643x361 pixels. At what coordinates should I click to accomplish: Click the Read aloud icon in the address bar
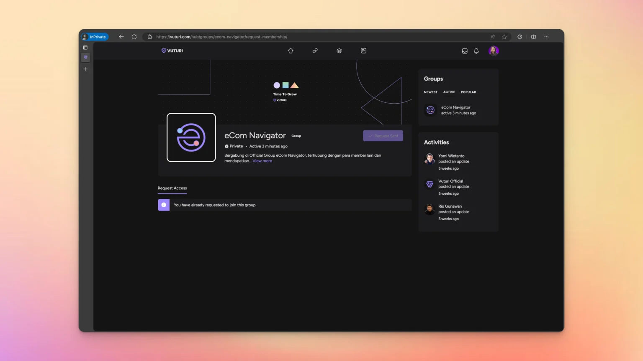[493, 37]
